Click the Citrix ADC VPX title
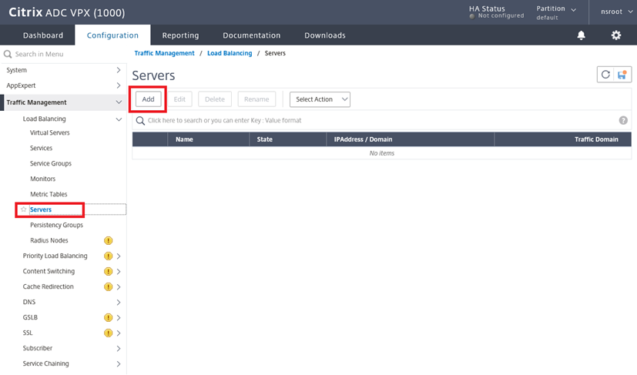637x375 pixels. pos(66,12)
